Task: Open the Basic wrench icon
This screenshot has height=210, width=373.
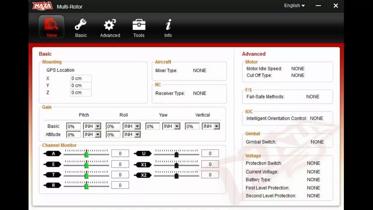Action: coord(81,25)
